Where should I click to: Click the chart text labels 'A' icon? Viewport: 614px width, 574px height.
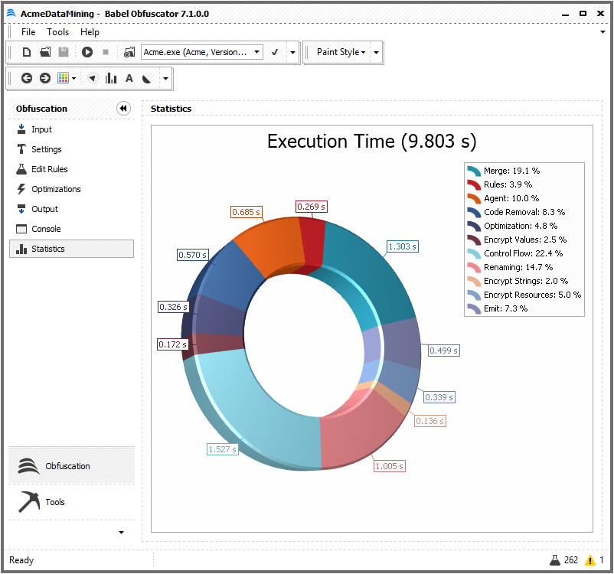coord(129,78)
